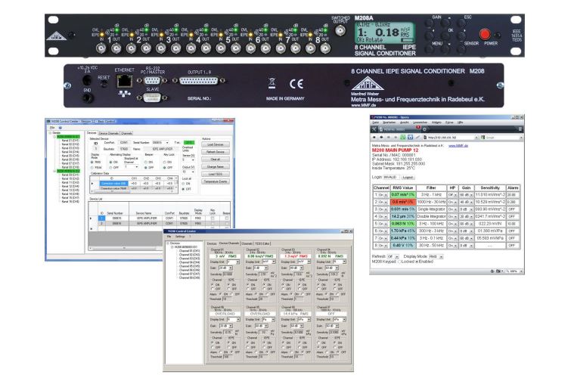Select RMS display mode radio button
The width and height of the screenshot is (571, 378).
[x=92, y=162]
